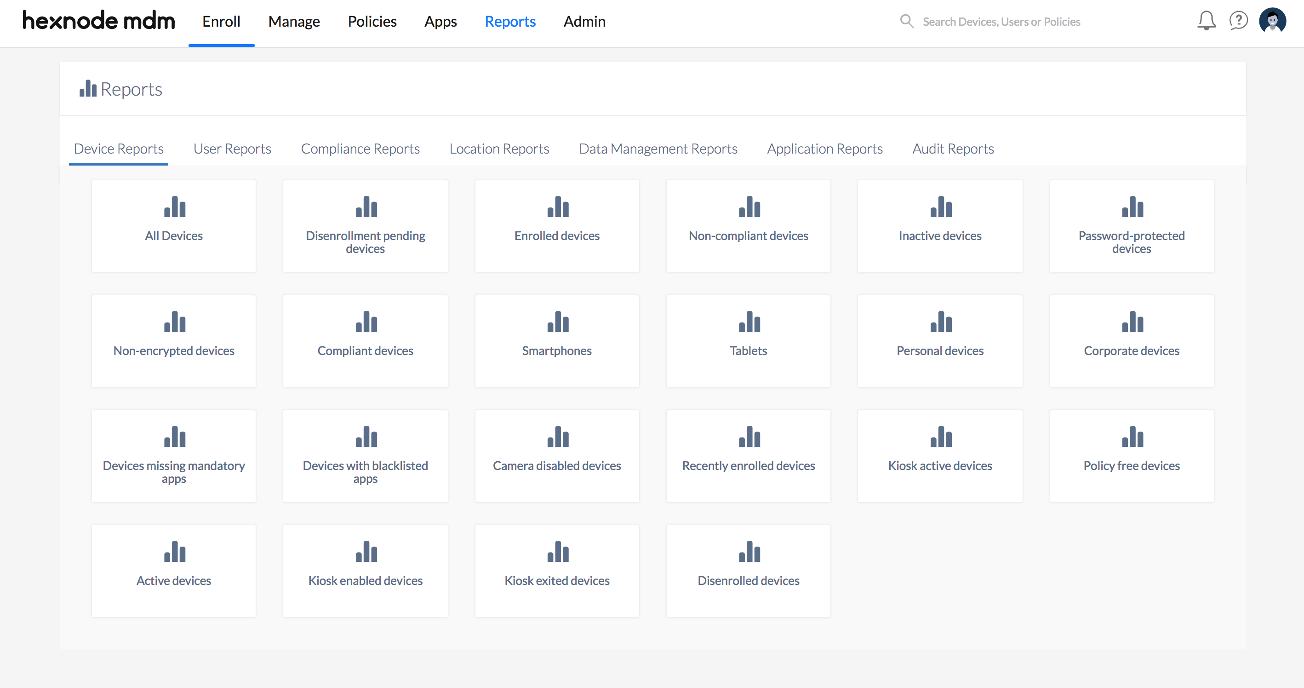Viewport: 1304px width, 688px height.
Task: Click the Enrolled devices chart icon
Action: (558, 206)
